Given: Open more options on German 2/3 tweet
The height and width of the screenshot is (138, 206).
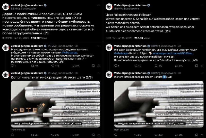Looking at the screenshot, I should (x=202, y=46).
